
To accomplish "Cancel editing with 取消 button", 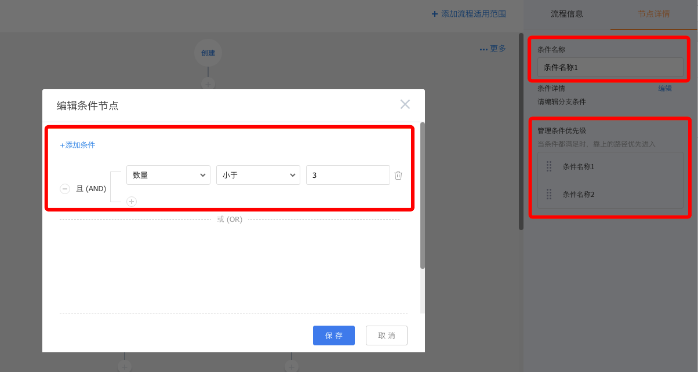I will [387, 335].
